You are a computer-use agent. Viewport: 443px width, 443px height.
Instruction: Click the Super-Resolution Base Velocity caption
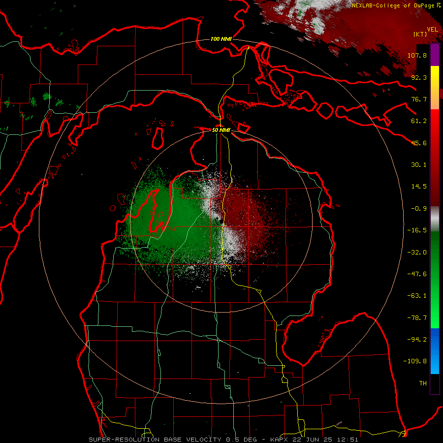click(x=223, y=440)
